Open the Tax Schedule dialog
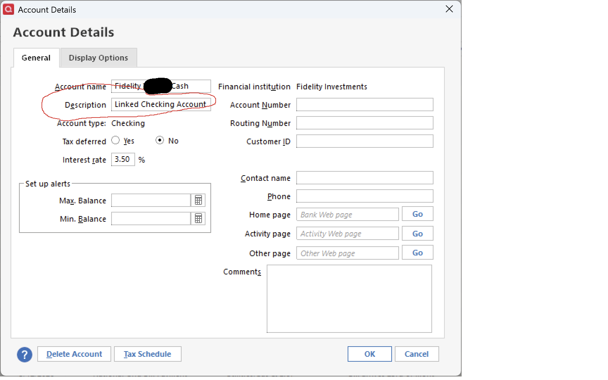The width and height of the screenshot is (608, 380). click(x=147, y=354)
